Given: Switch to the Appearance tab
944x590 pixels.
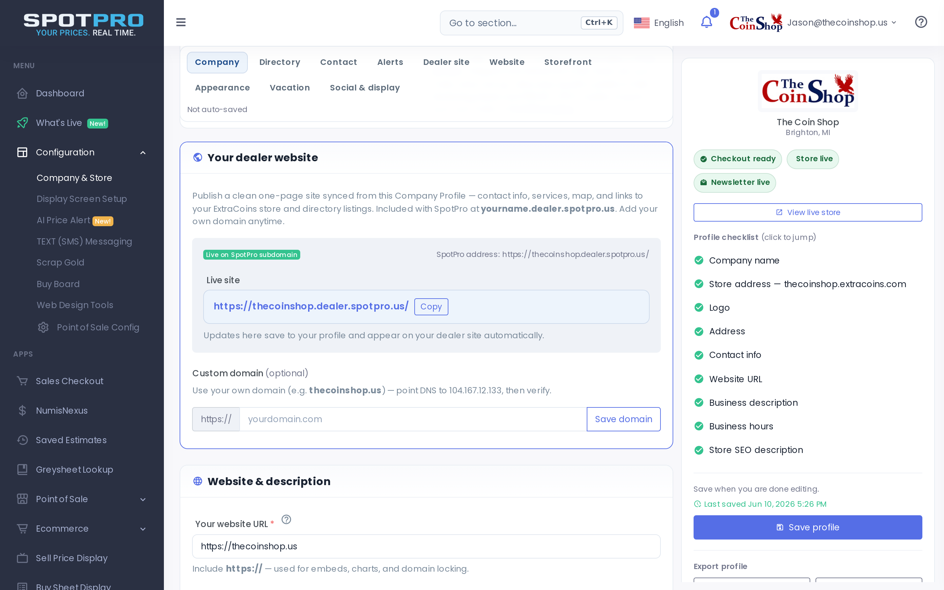Looking at the screenshot, I should pos(222,88).
